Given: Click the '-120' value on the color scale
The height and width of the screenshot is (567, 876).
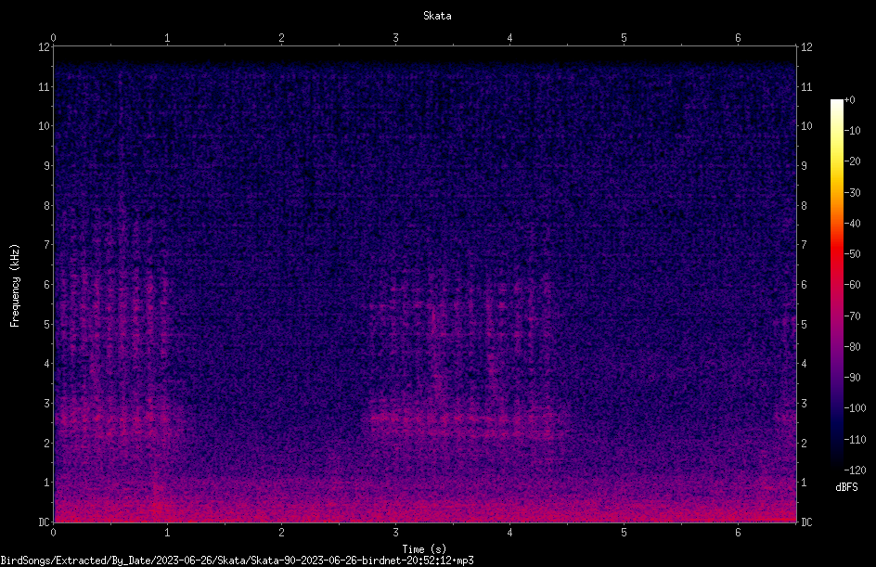Looking at the screenshot, I should (855, 470).
